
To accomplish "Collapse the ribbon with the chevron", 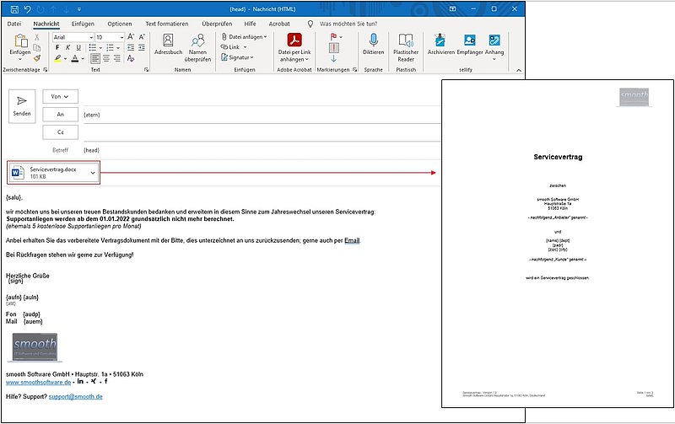I will pyautogui.click(x=519, y=70).
